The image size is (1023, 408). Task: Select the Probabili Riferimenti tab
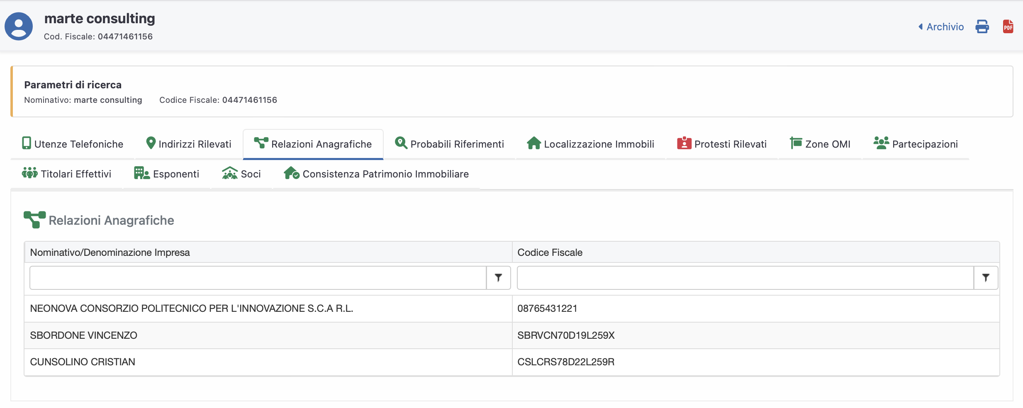(x=449, y=144)
